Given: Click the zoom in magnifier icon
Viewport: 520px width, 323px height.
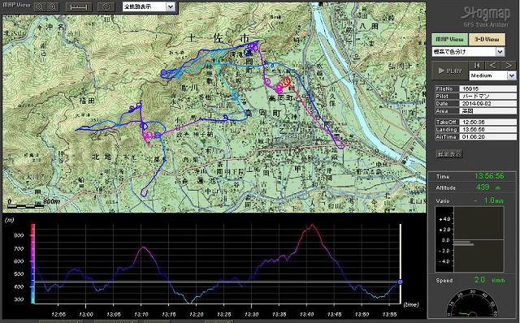Looking at the screenshot, I should pyautogui.click(x=40, y=7).
